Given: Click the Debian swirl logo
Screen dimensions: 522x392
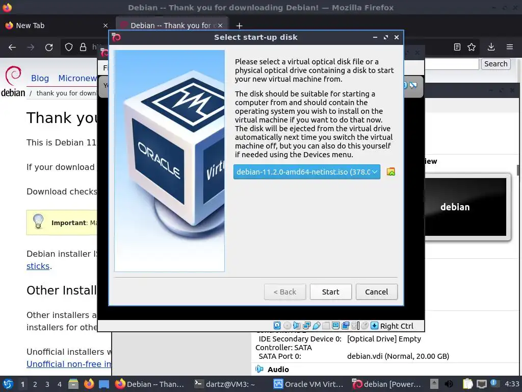Looking at the screenshot, I should coord(13,77).
